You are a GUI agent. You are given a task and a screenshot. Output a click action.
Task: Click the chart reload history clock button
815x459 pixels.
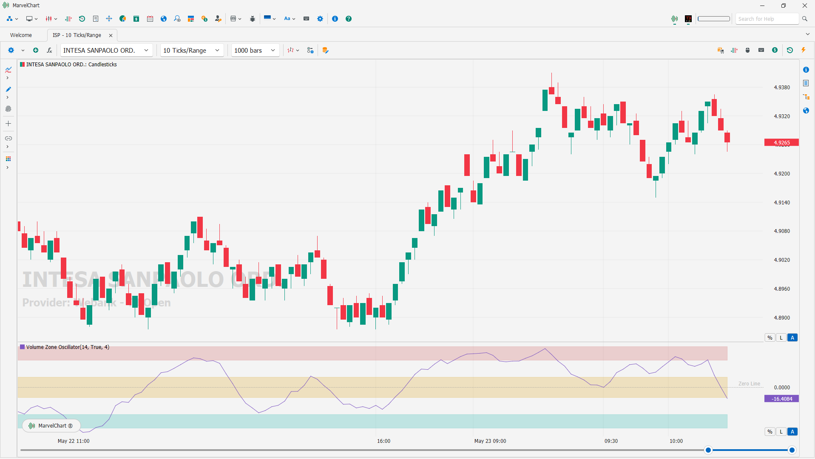tap(790, 50)
